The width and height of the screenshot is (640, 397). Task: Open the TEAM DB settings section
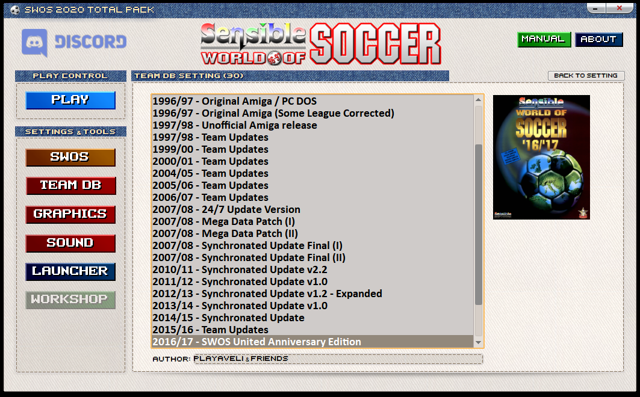coord(70,185)
